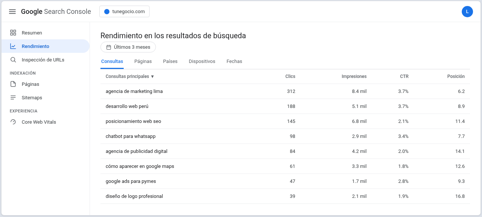Sort by Clics column header
The image size is (482, 217).
290,76
